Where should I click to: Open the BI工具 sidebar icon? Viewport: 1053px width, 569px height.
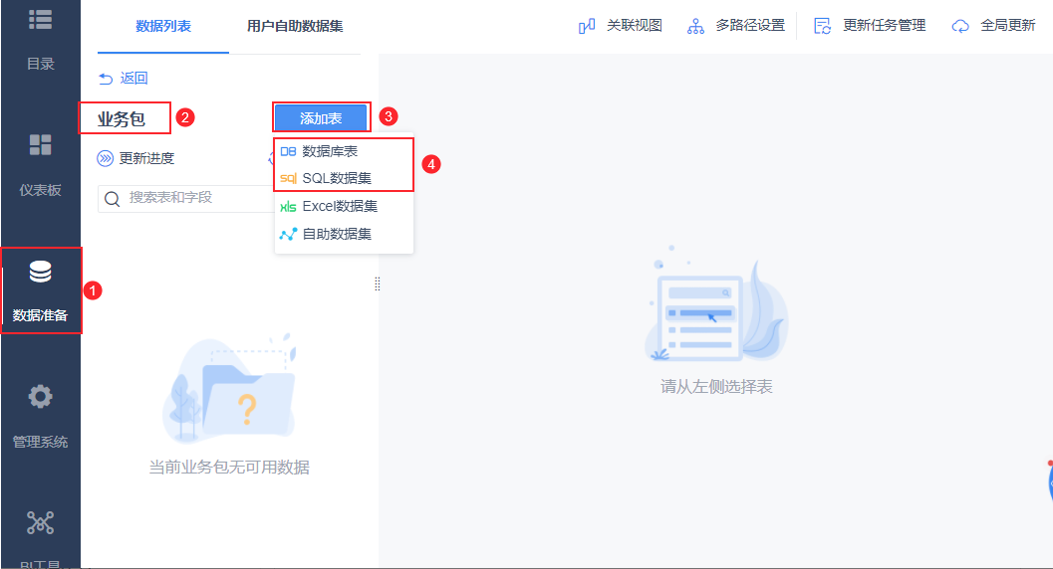coord(40,523)
